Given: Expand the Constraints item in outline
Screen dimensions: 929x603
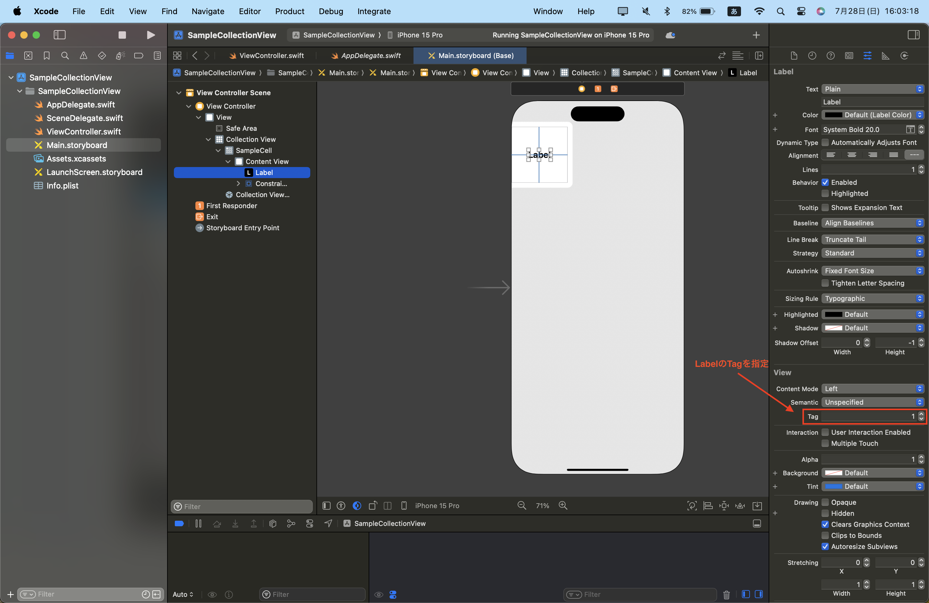Looking at the screenshot, I should point(238,183).
